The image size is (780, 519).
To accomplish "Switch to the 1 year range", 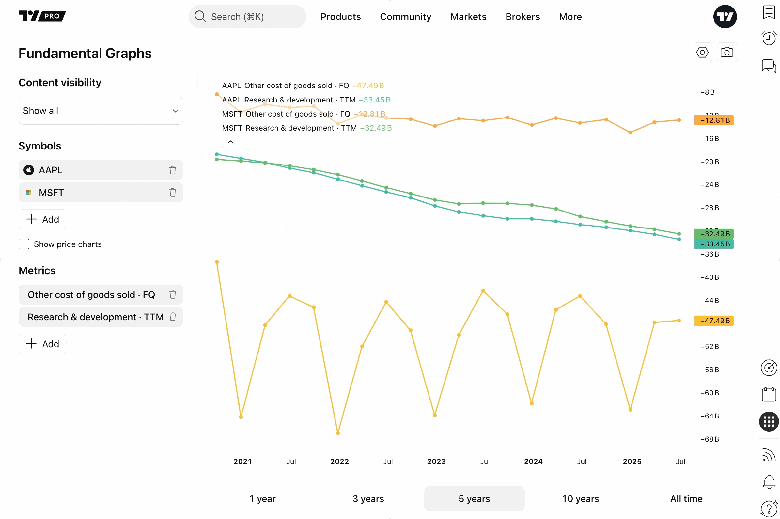I will (262, 498).
